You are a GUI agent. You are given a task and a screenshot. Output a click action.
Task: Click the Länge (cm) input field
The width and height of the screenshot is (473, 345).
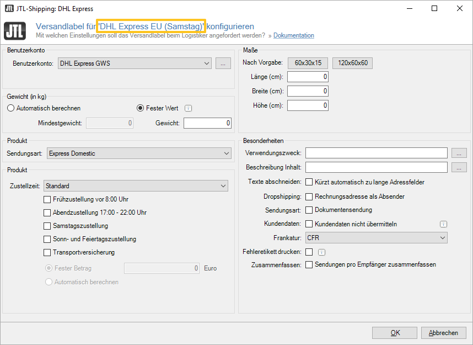[x=308, y=77]
